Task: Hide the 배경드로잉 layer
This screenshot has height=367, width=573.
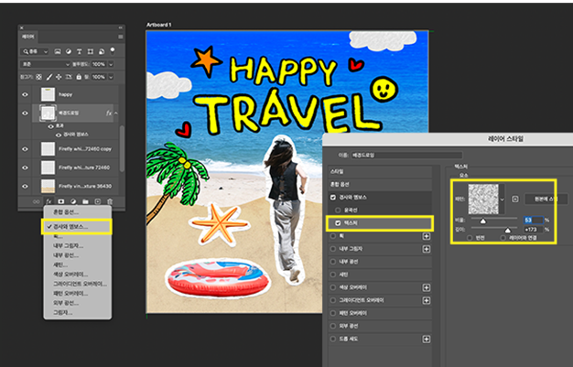Action: tap(25, 113)
